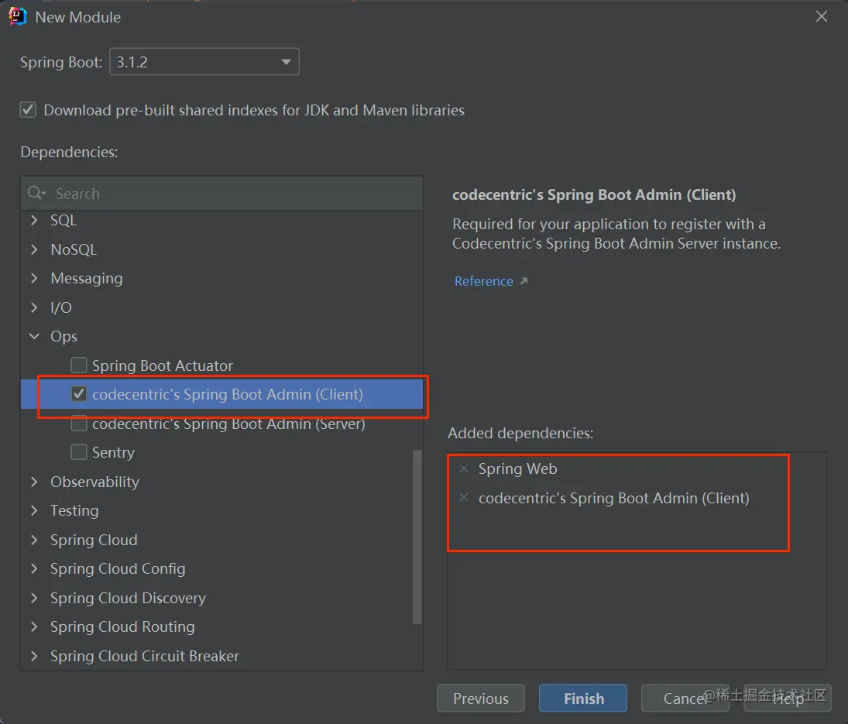Remove Spring Web with its X icon
Image resolution: width=848 pixels, height=724 pixels.
click(463, 468)
